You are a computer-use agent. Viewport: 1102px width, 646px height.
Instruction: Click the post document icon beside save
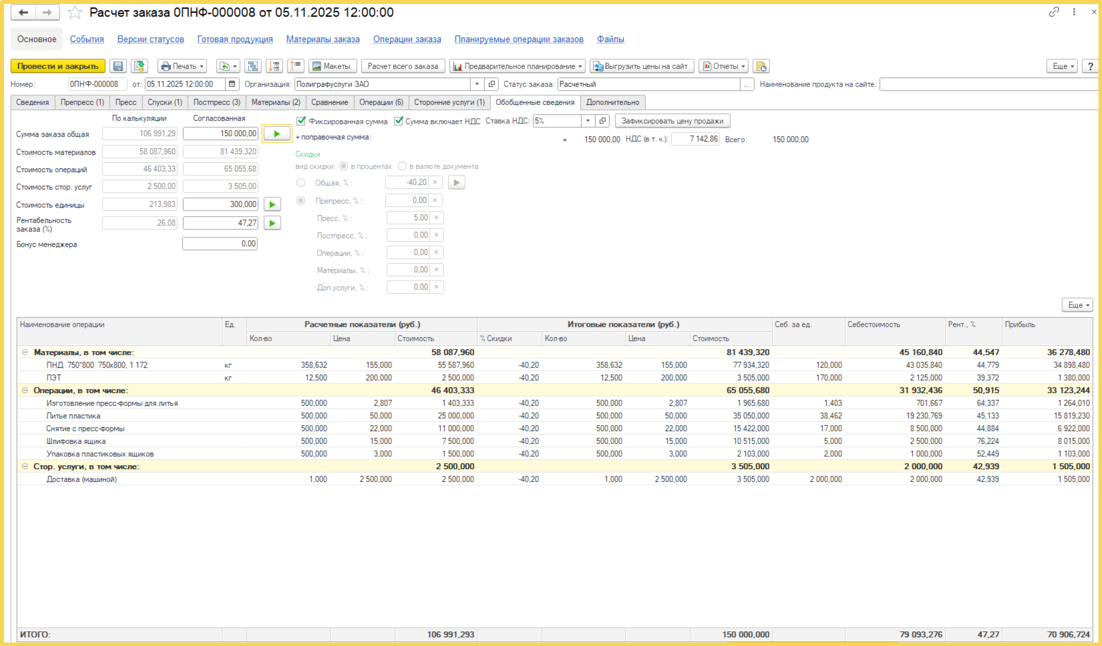[x=139, y=66]
